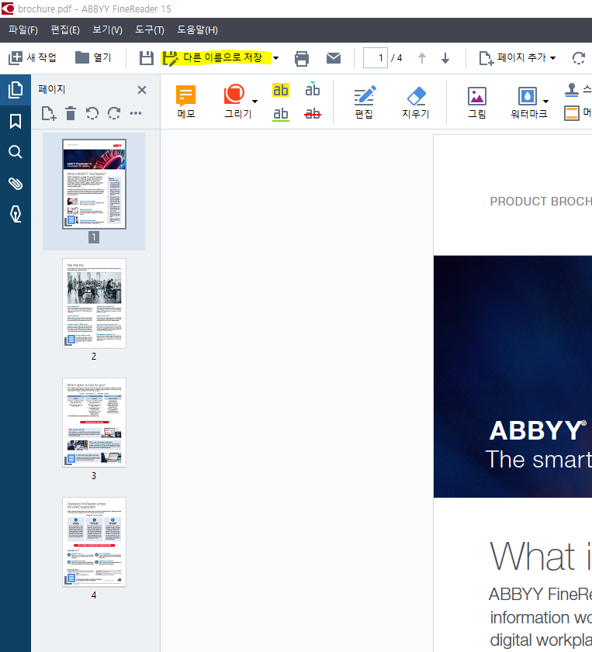Open more options ellipsis in pages panel
Screen dimensions: 592x652
pyautogui.click(x=136, y=113)
